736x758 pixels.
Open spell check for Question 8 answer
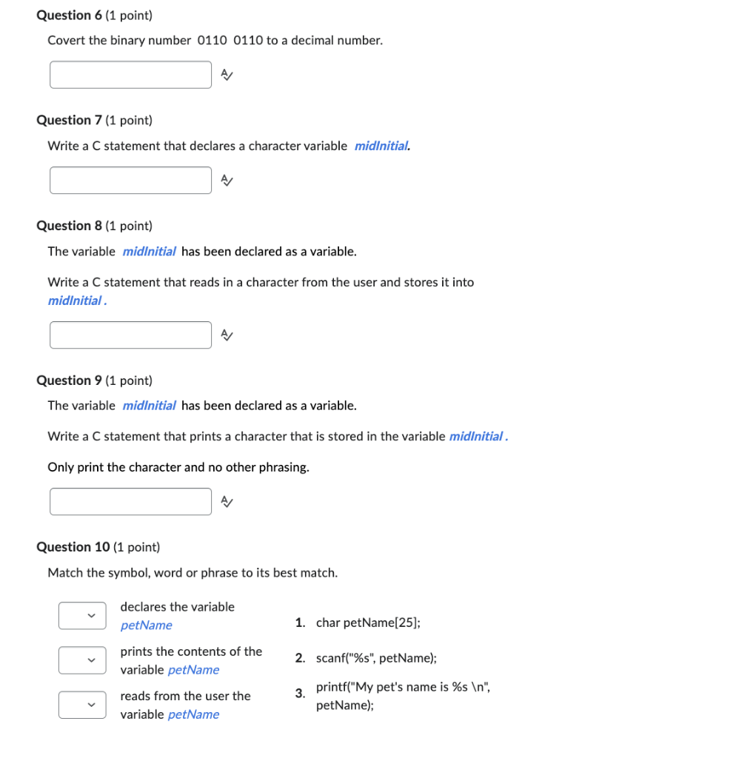tap(227, 335)
